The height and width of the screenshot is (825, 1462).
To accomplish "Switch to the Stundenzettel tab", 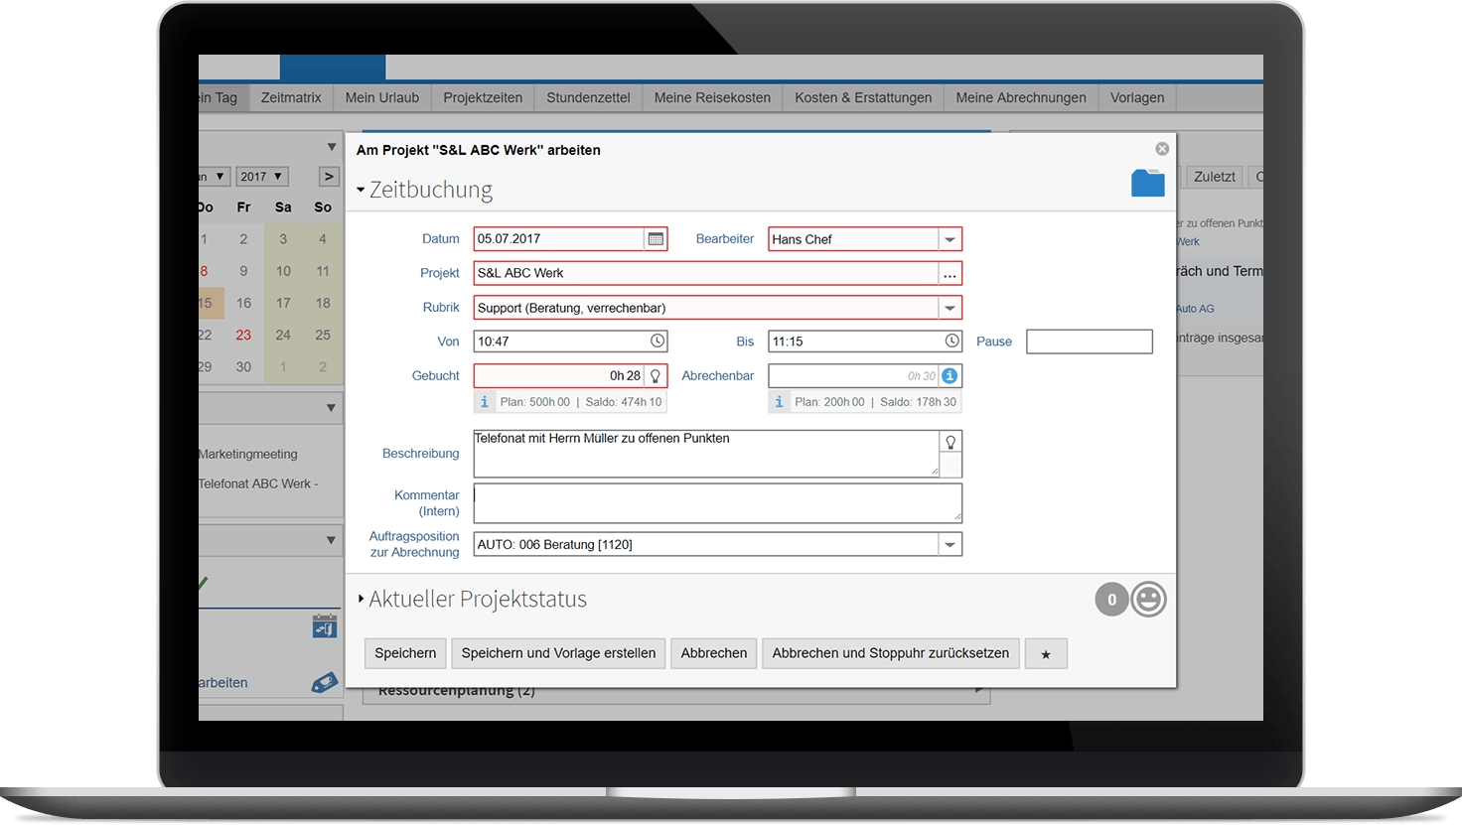I will [588, 97].
